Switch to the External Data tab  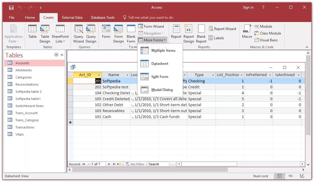tap(72, 17)
